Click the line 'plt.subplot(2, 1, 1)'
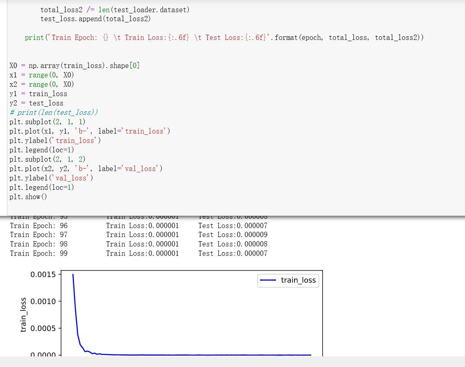The image size is (465, 367). (48, 122)
